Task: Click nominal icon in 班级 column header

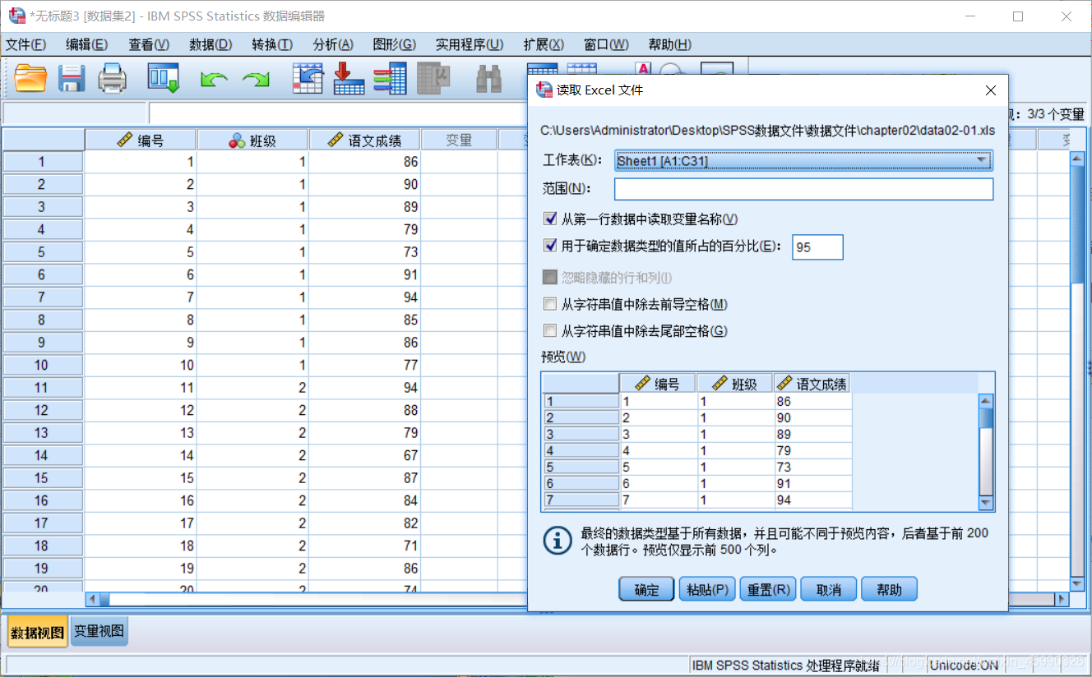Action: 237,140
